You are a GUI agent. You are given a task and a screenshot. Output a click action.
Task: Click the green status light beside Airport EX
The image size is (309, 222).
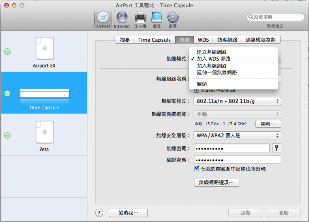point(8,52)
